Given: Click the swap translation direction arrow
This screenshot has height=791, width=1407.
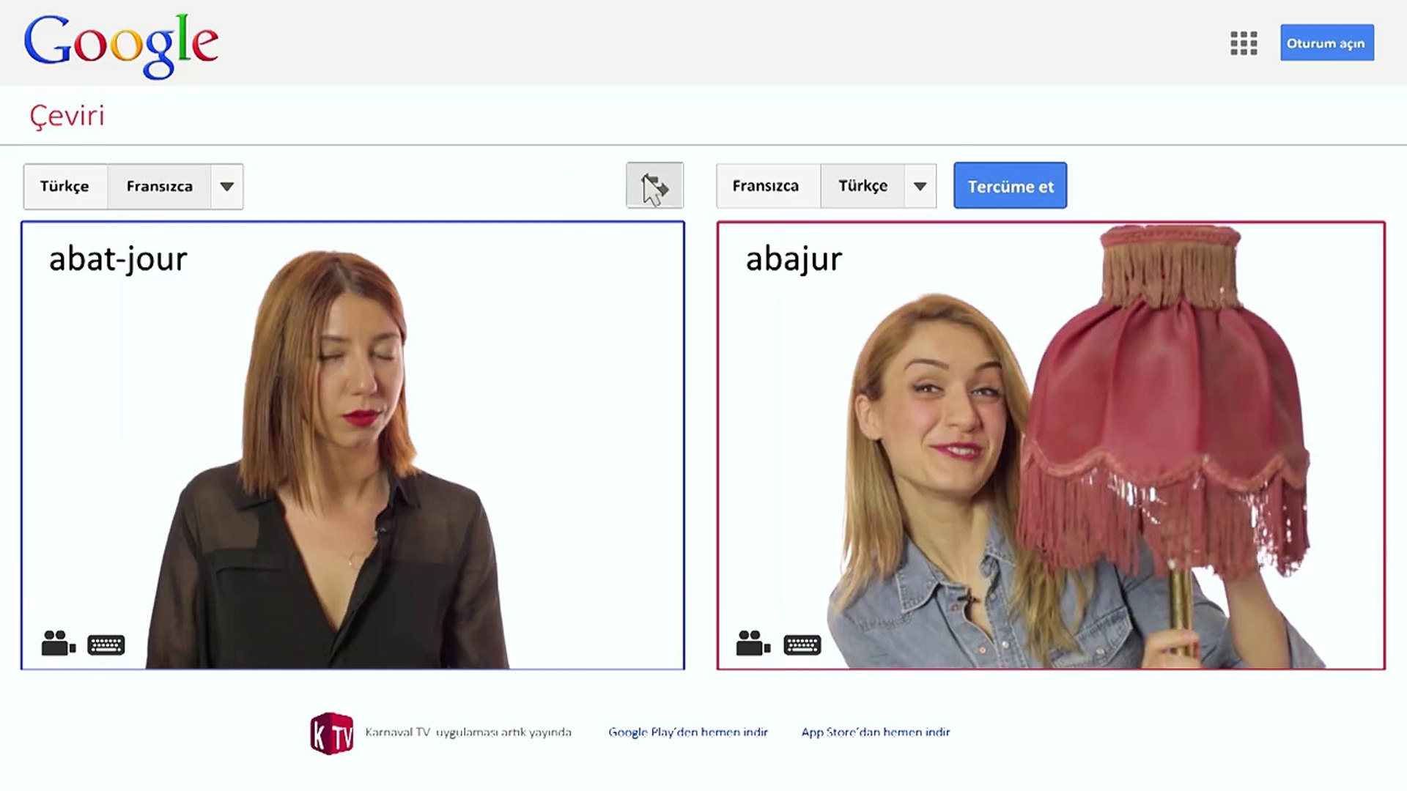Looking at the screenshot, I should 654,187.
